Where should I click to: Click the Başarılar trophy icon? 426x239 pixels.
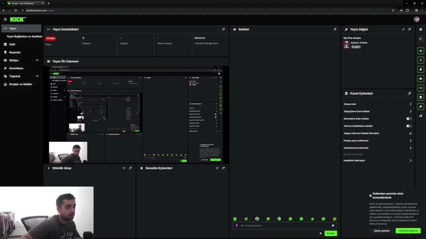click(x=5, y=52)
